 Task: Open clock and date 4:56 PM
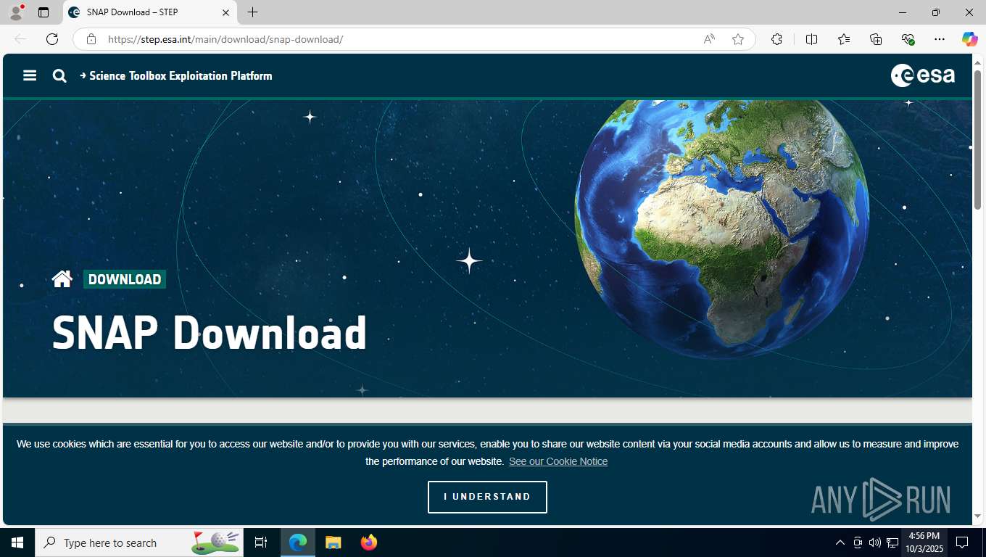pyautogui.click(x=924, y=542)
